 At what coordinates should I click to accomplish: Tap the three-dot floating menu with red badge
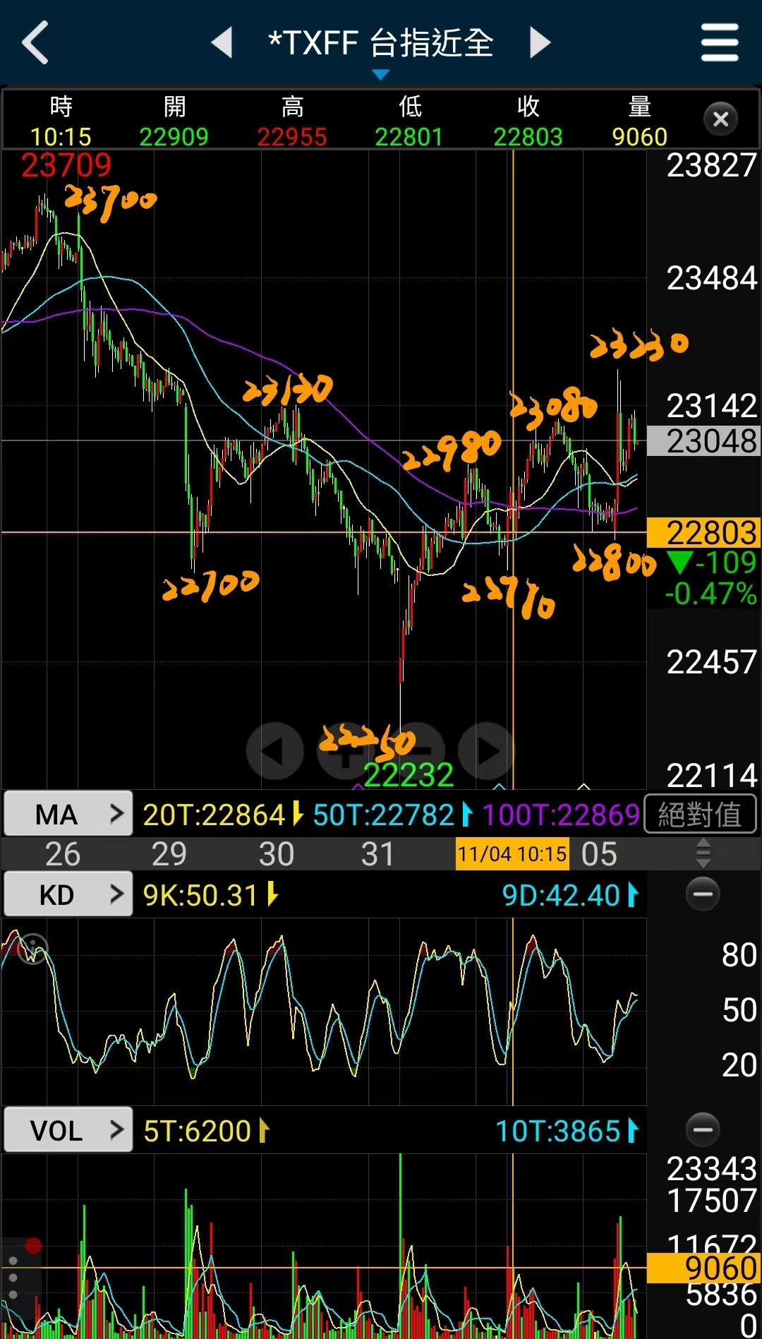tap(17, 1278)
